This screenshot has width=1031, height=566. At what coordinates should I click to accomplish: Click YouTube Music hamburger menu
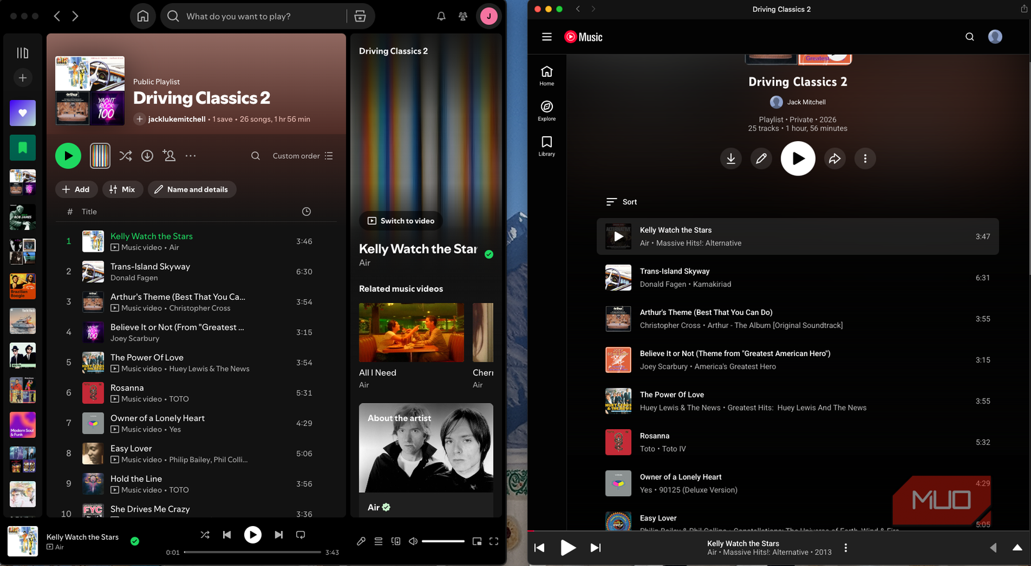coord(547,37)
